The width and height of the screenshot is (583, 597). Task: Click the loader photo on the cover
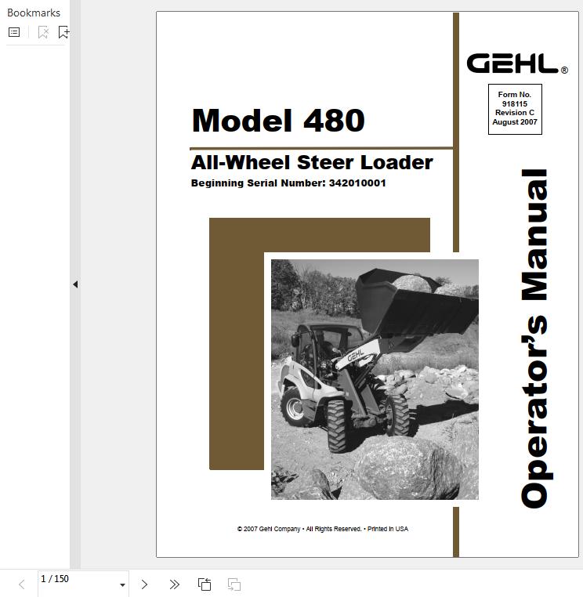375,379
